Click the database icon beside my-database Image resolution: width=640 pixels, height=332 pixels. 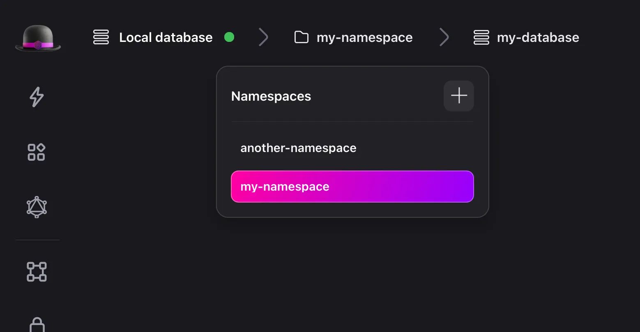(481, 37)
